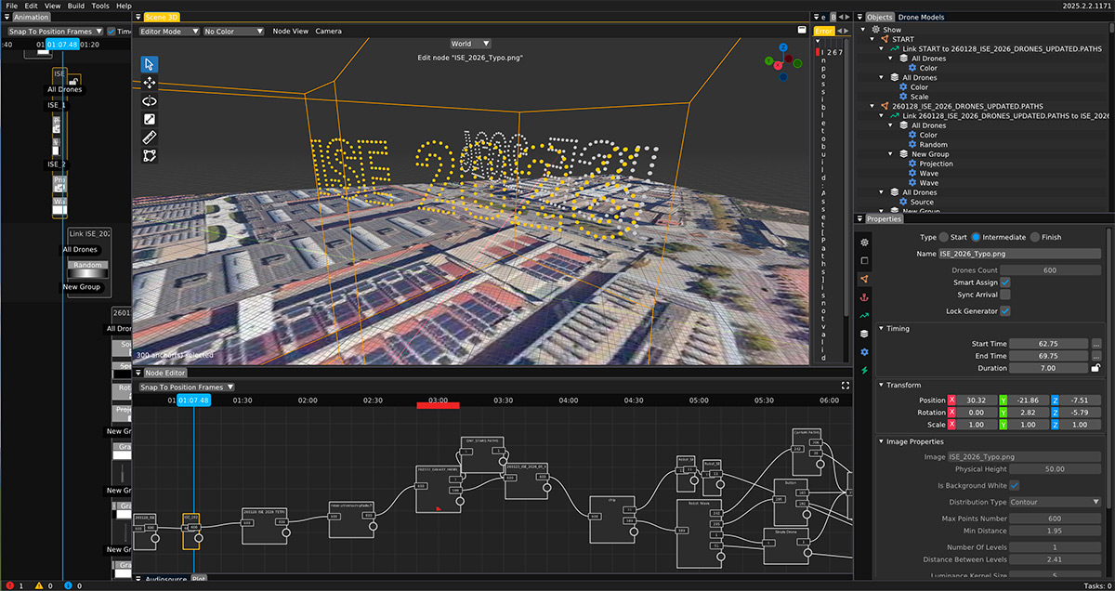Image resolution: width=1115 pixels, height=591 pixels.
Task: Switch to the Drone Models tab
Action: pos(923,18)
